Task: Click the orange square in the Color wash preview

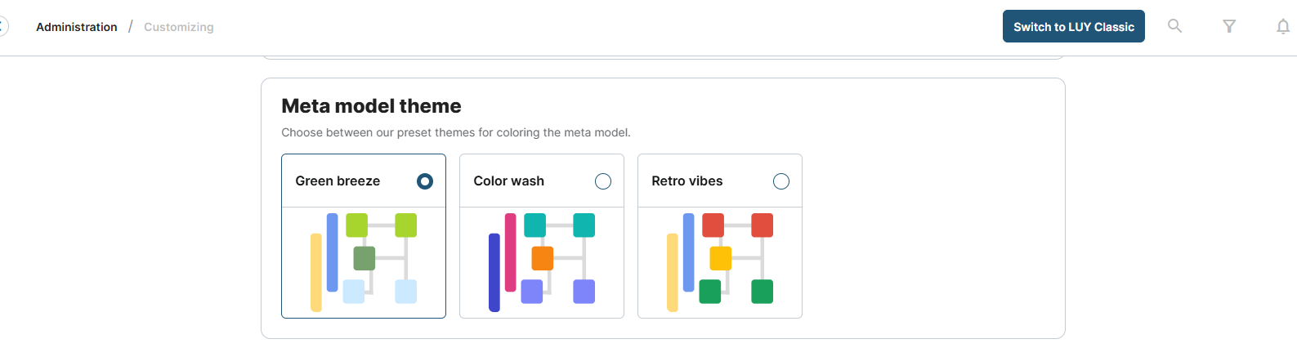Action: pos(543,258)
